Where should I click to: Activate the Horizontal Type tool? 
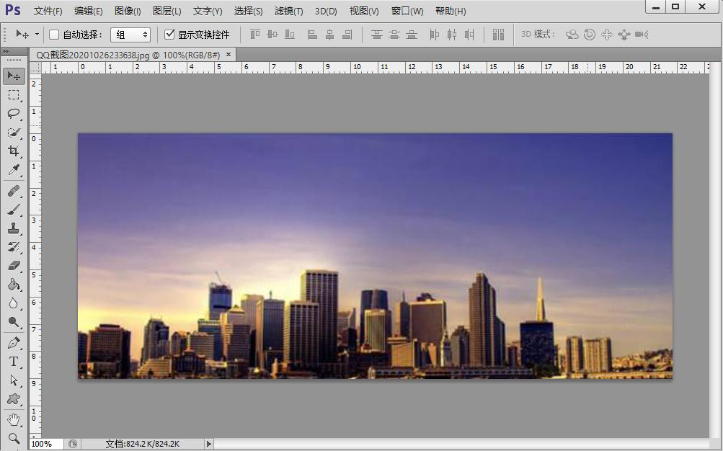pos(14,361)
